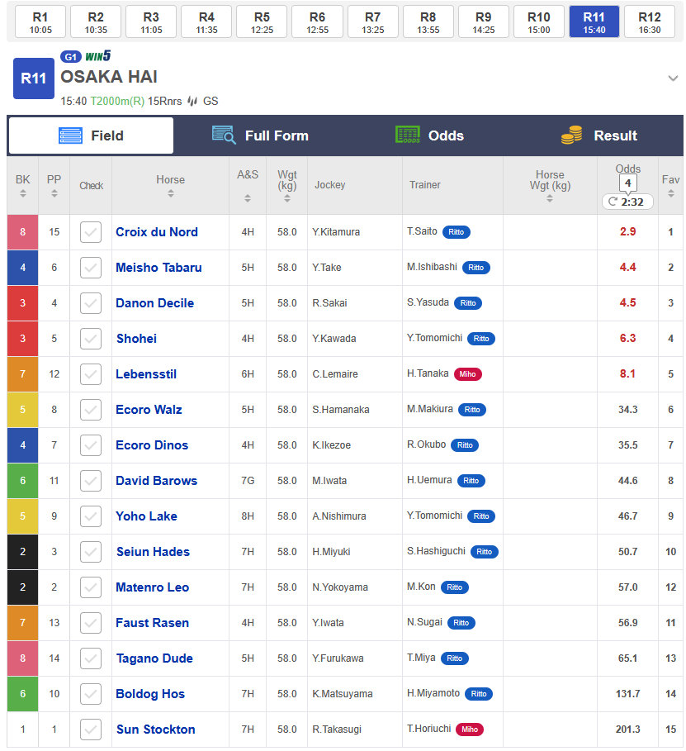Expand race details chevron beside OSAKA HAI
686x751 pixels.
[673, 78]
